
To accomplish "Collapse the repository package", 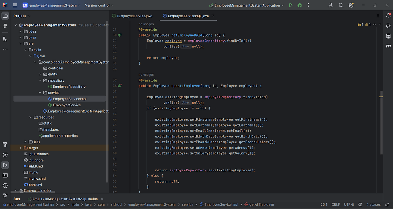I will (40, 80).
